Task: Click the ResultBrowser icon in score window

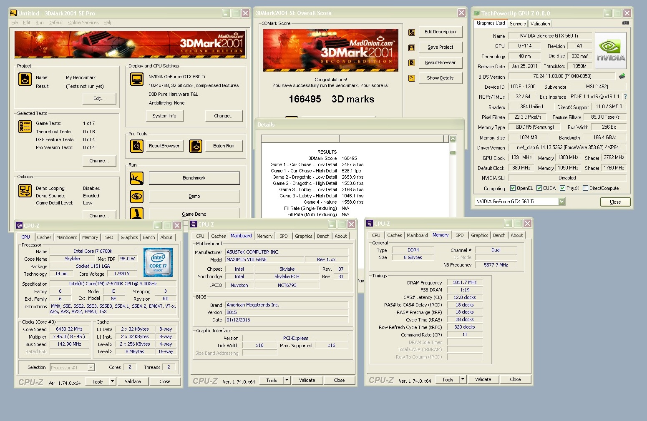Action: click(412, 63)
